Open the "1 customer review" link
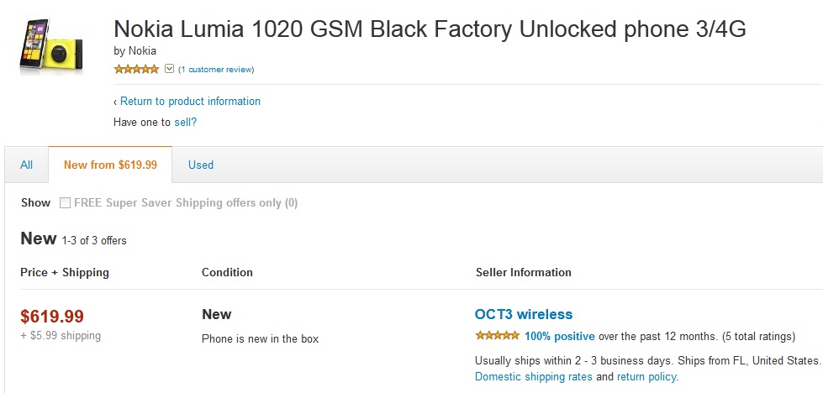The height and width of the screenshot is (393, 823). tap(216, 69)
